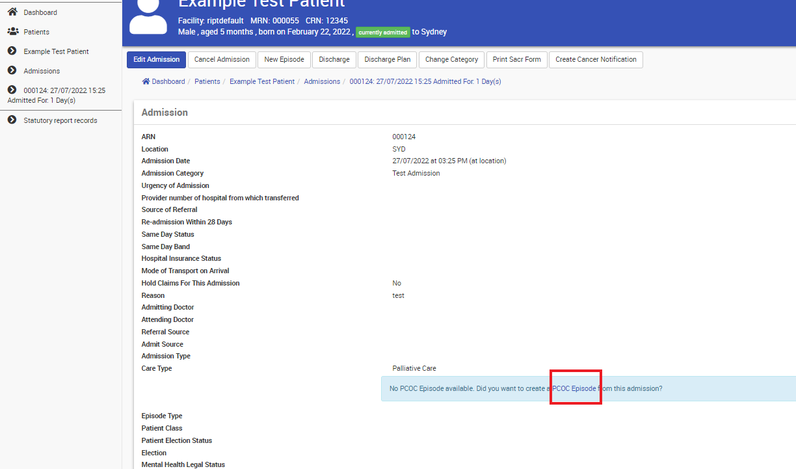The width and height of the screenshot is (796, 469).
Task: Open the Edit Admission button
Action: coord(156,60)
